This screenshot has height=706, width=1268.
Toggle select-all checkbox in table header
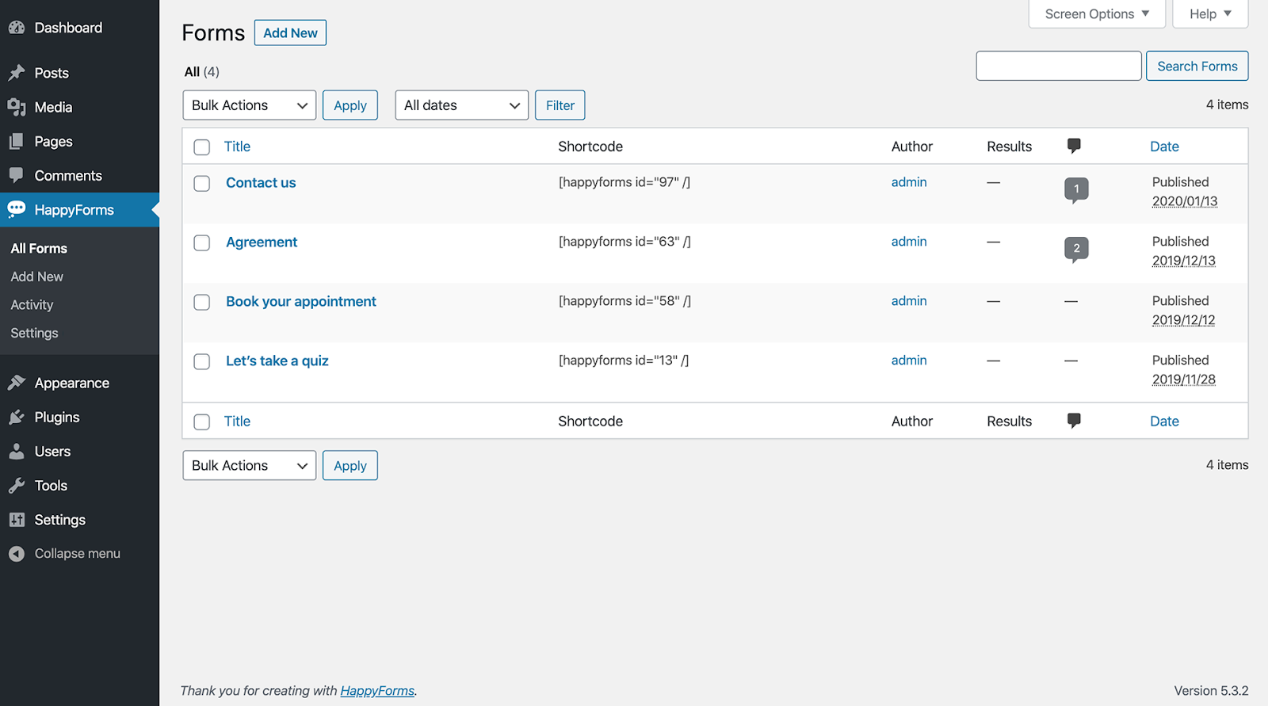click(202, 147)
